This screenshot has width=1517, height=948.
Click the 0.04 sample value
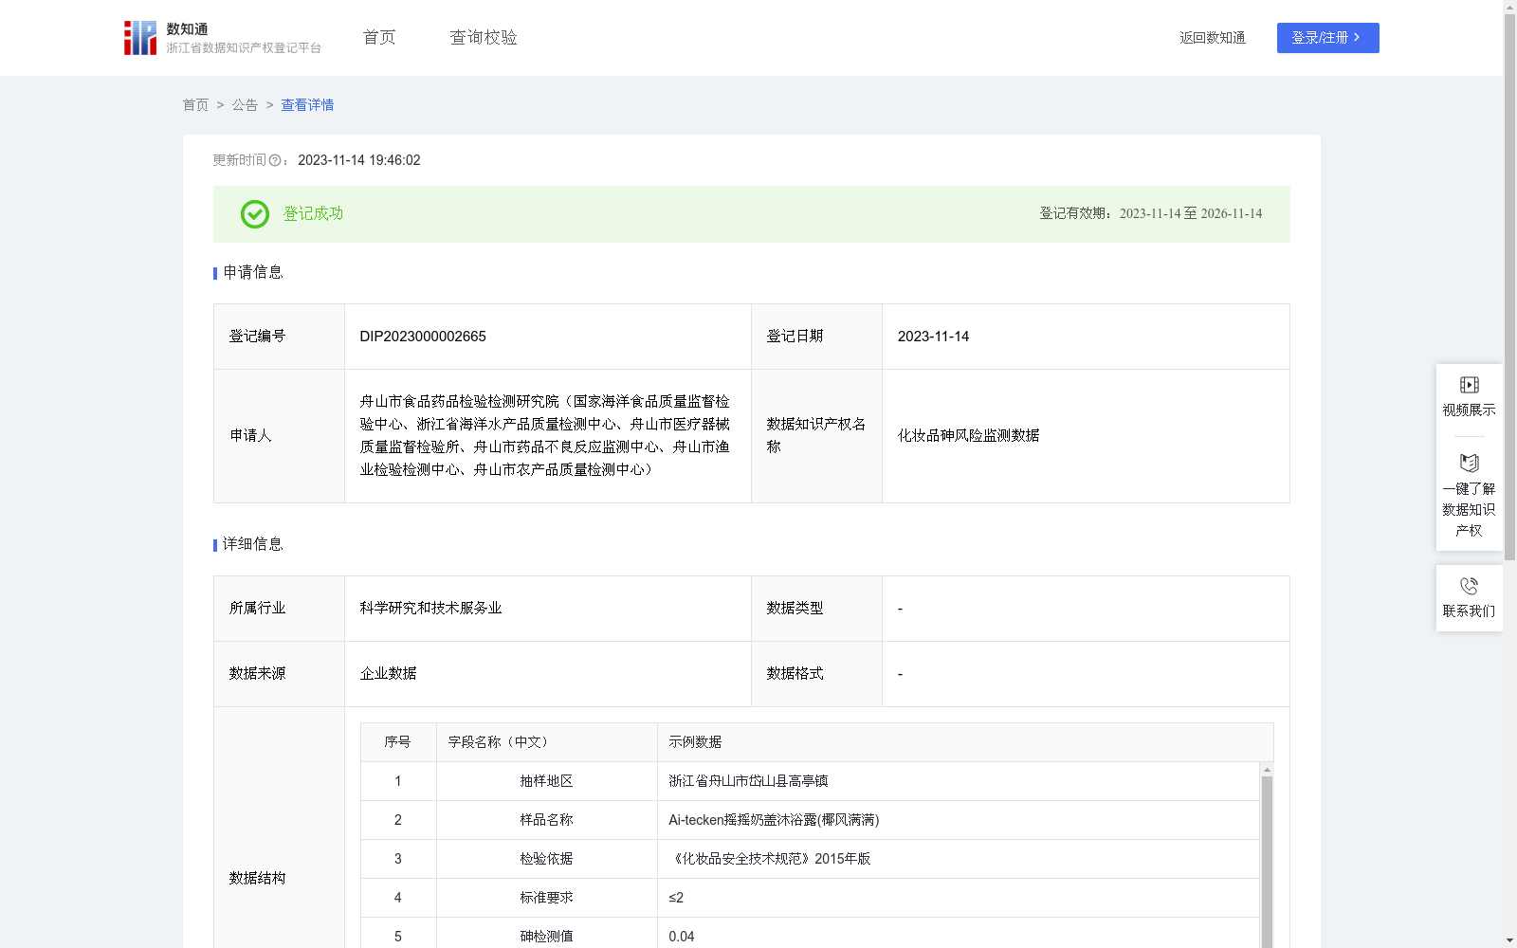click(682, 937)
